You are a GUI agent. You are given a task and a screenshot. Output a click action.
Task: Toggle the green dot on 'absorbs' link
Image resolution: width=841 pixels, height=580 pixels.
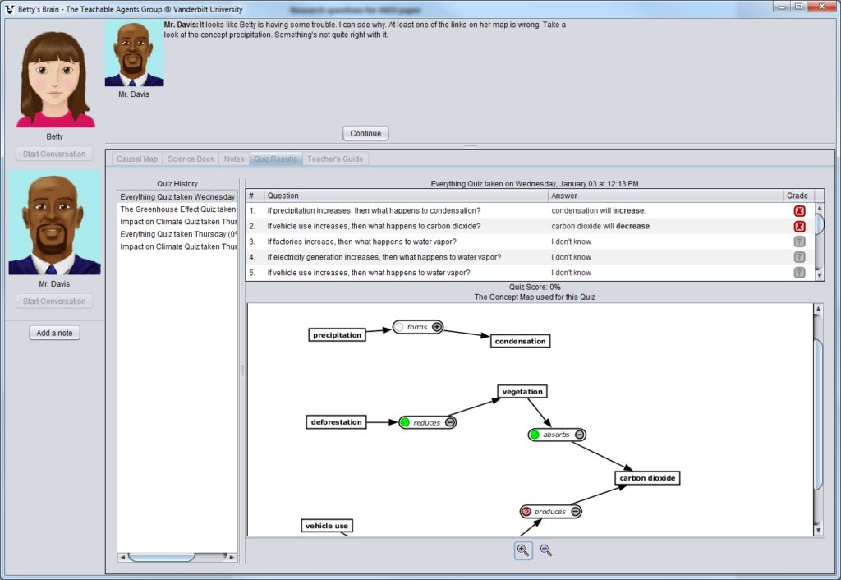point(535,435)
